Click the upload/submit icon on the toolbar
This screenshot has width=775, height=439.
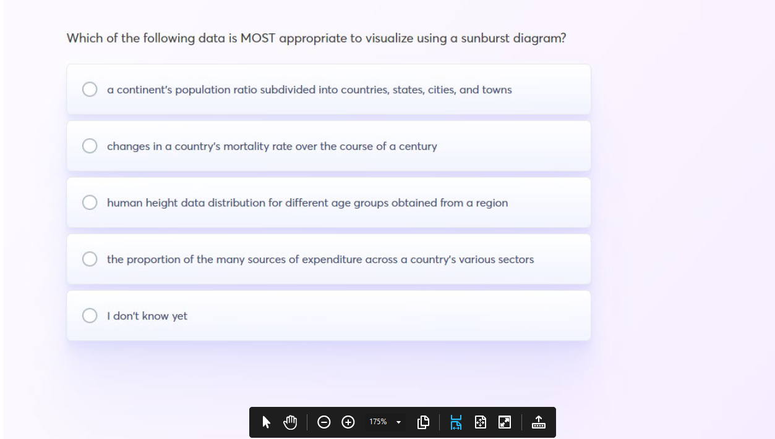pos(538,422)
